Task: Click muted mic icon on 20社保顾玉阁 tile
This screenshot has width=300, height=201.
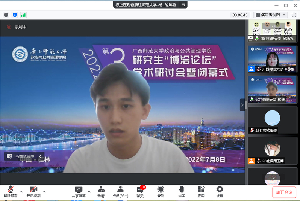Action: (x=259, y=161)
